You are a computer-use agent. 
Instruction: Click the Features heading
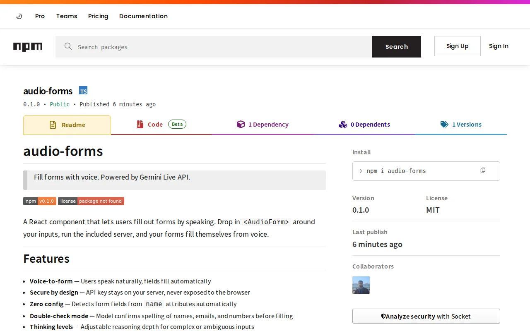tap(46, 259)
